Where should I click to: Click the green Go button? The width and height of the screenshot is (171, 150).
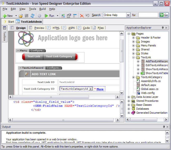click(164, 15)
